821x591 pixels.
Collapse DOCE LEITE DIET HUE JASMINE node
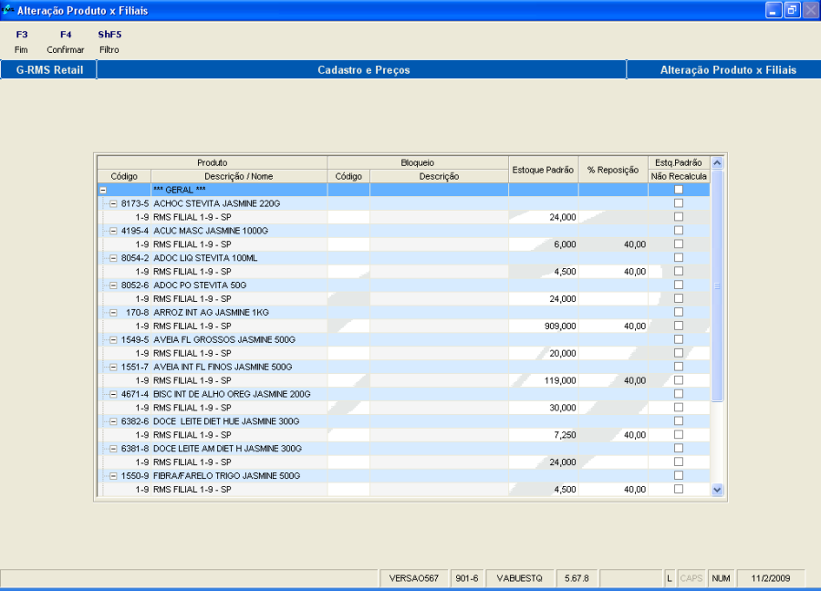click(113, 421)
